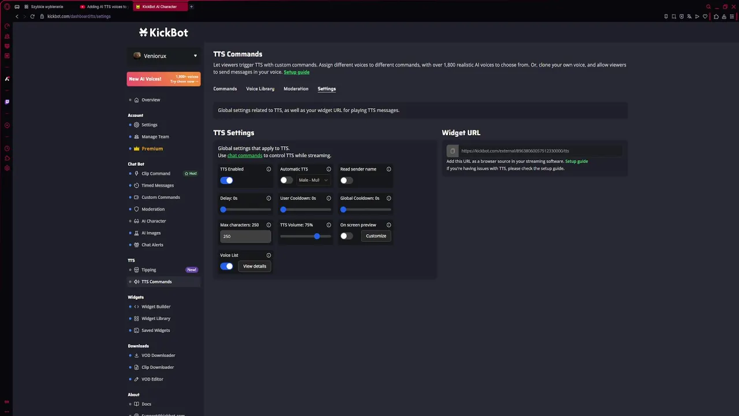Image resolution: width=739 pixels, height=416 pixels.
Task: Open Opera main menu logo
Action: click(x=7, y=7)
